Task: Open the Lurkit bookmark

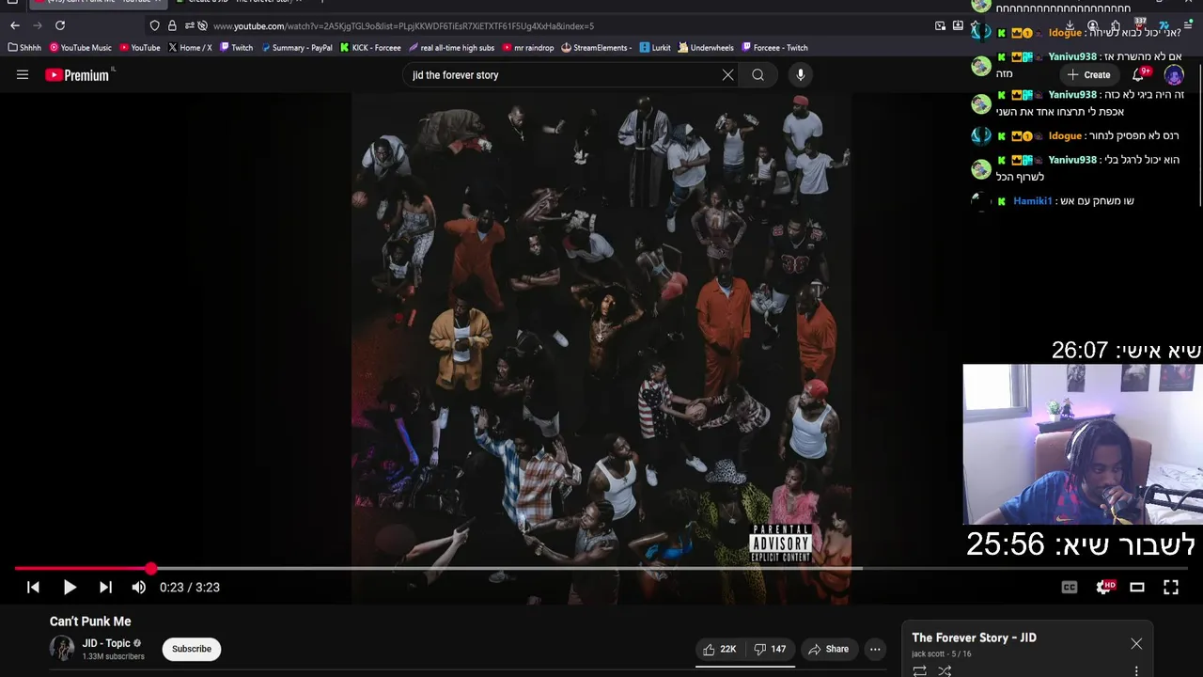Action: (655, 47)
